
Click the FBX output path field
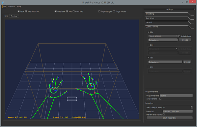tap(163, 40)
